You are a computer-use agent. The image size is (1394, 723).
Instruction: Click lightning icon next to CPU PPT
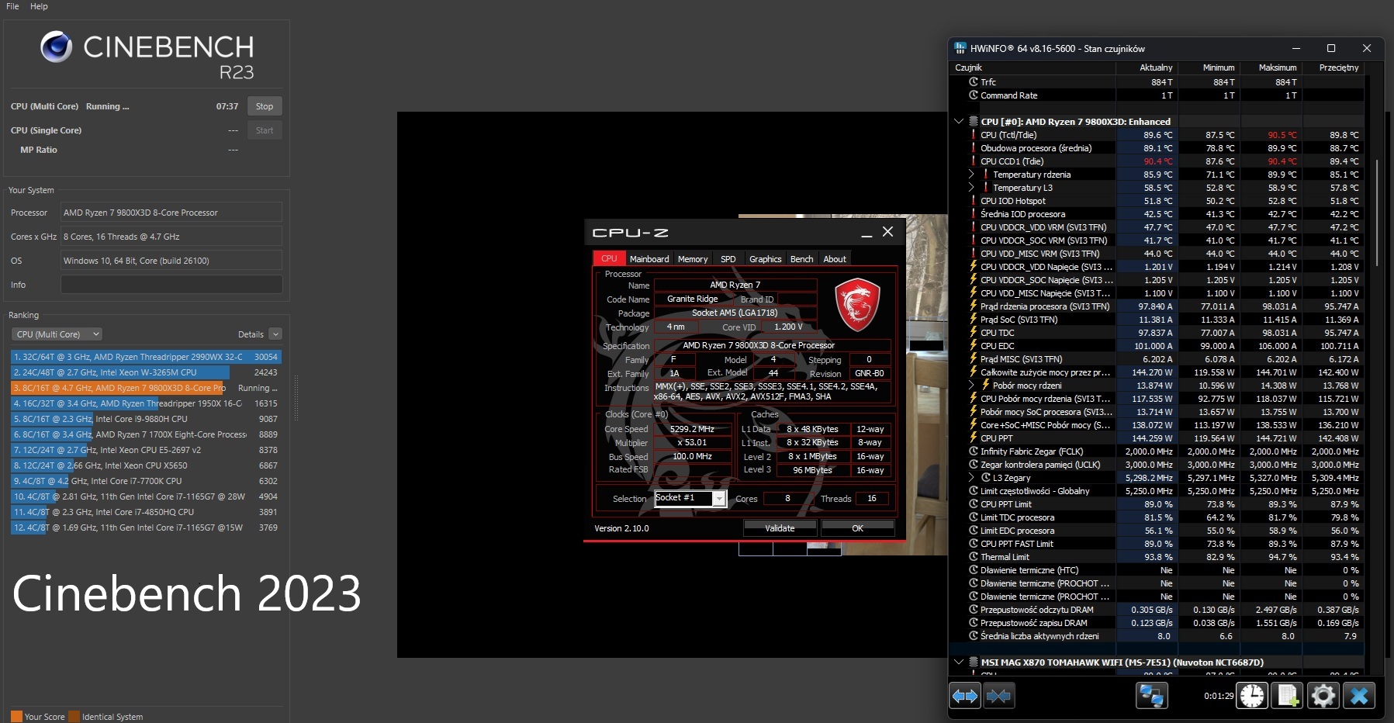(974, 438)
